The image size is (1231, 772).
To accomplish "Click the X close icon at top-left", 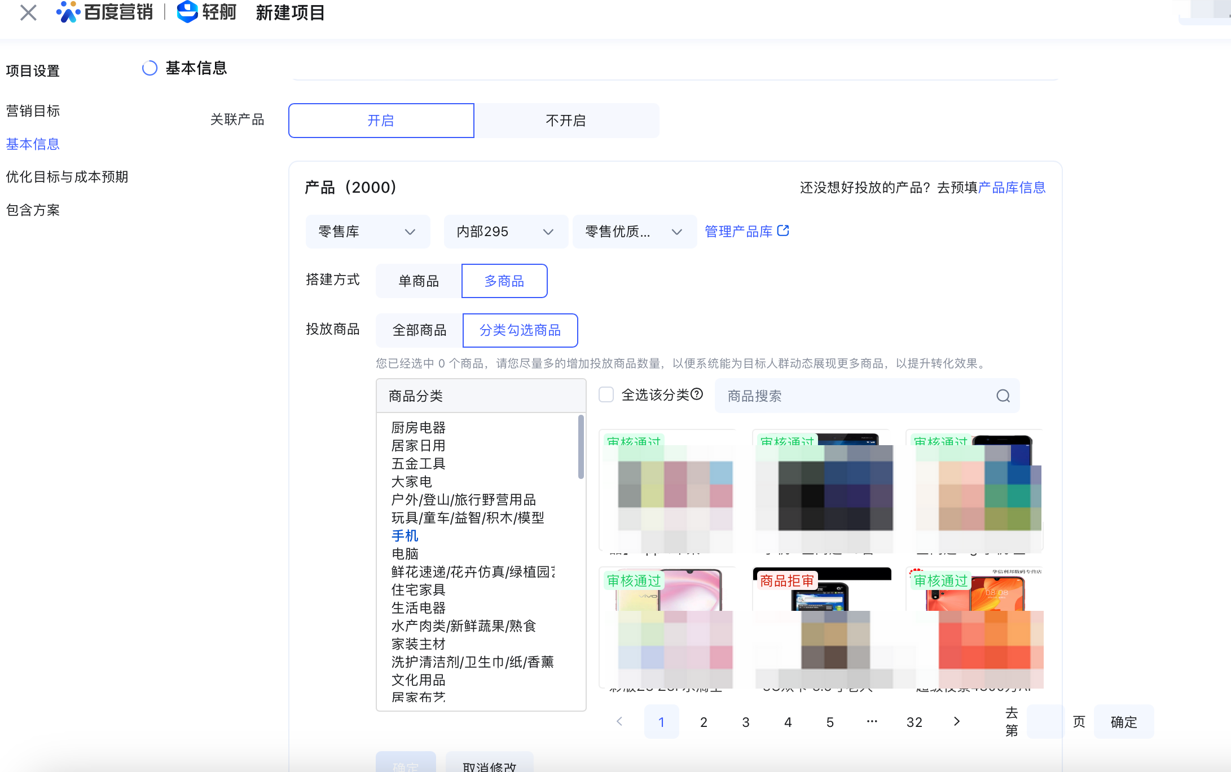I will click(x=28, y=12).
